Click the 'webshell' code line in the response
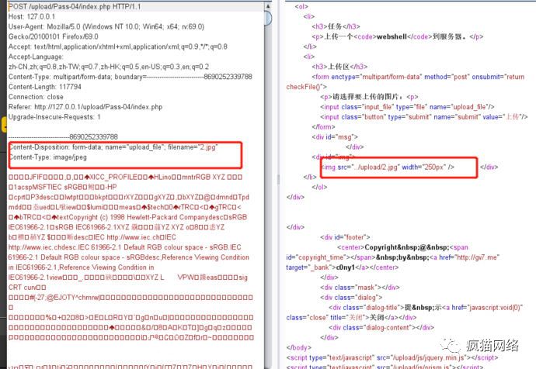The width and height of the screenshot is (536, 369). click(397, 36)
